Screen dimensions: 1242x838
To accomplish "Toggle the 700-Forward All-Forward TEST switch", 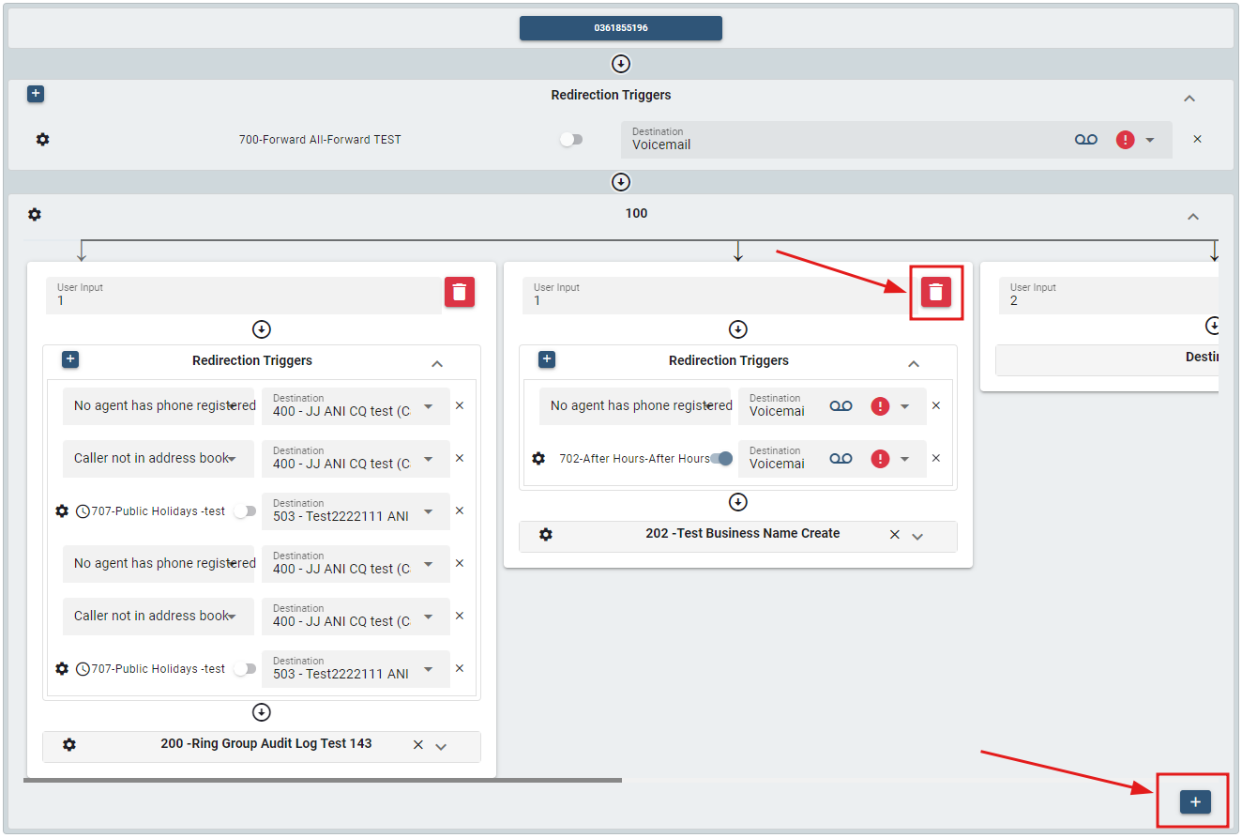I will 571,140.
